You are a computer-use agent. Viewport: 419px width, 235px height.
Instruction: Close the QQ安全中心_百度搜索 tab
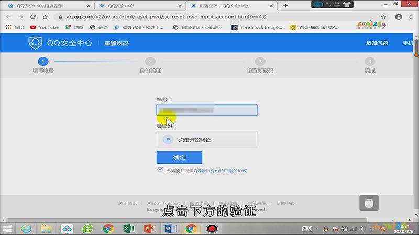89,6
